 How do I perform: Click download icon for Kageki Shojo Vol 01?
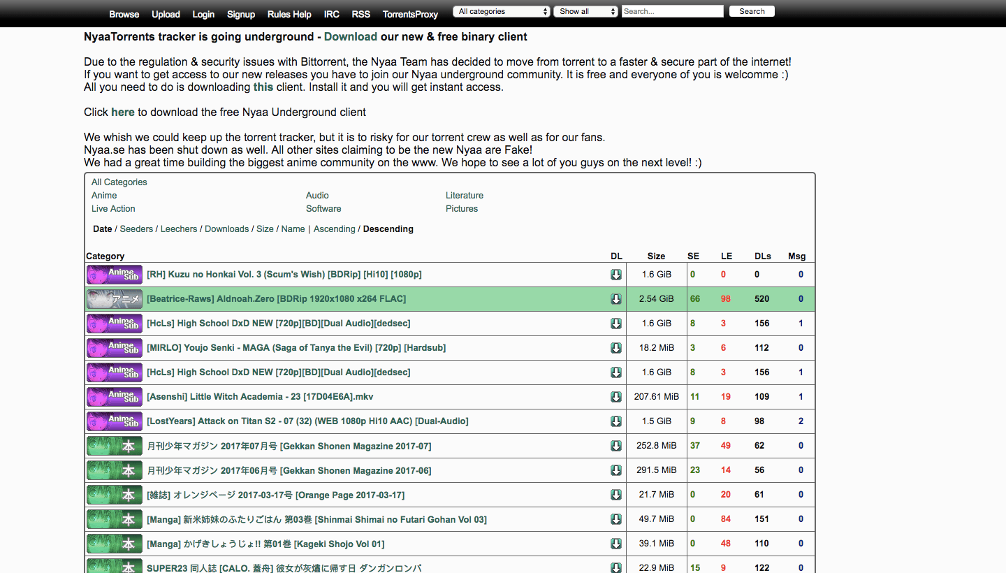coord(616,544)
